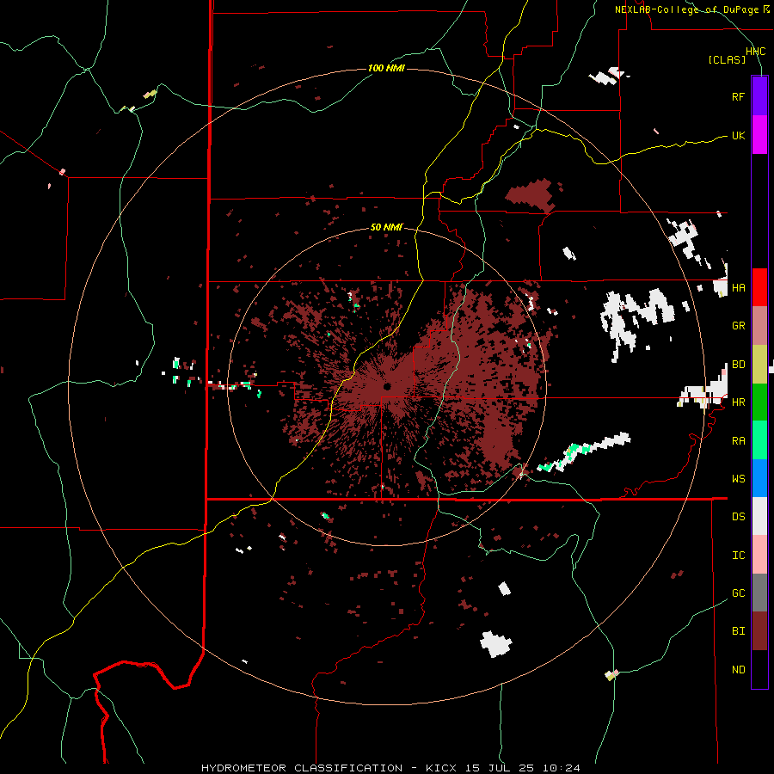774x774 pixels.
Task: Click the 'IC' legend label
Action: coord(738,556)
